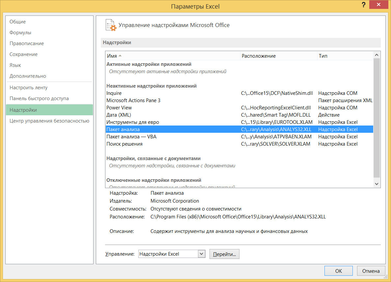391x282 pixels.
Task: Sort by the Расположение column header
Action: pos(279,56)
